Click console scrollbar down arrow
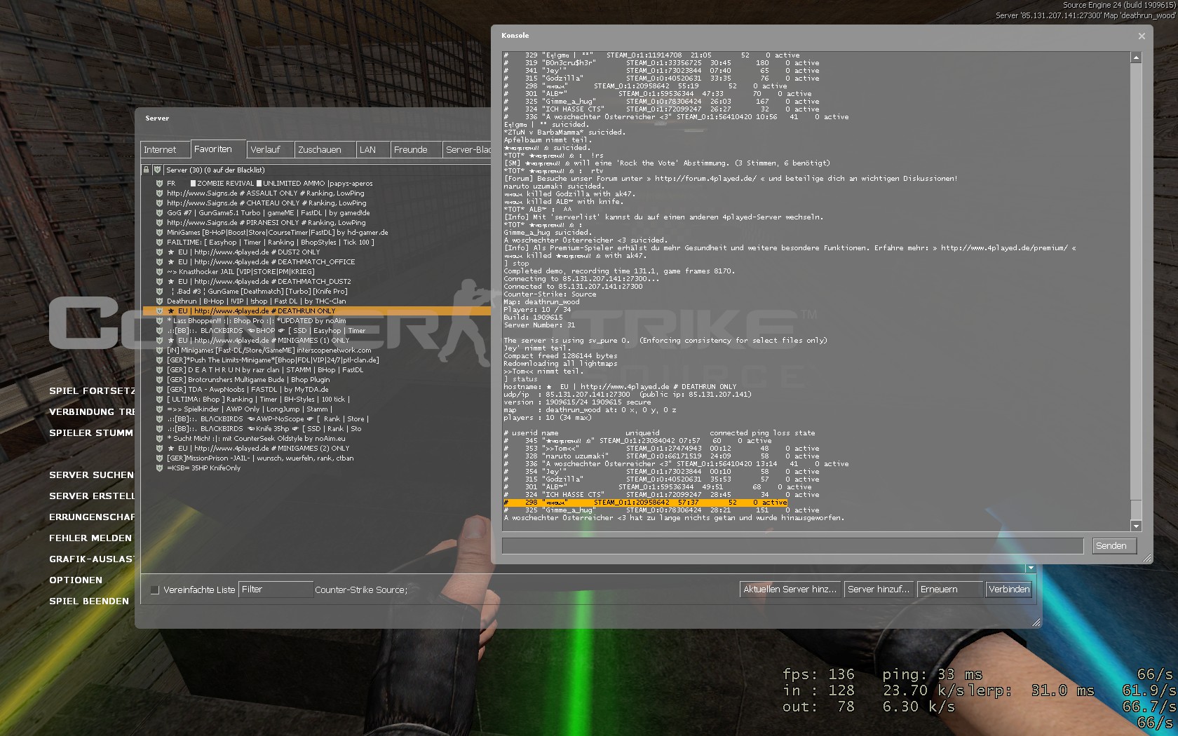 tap(1136, 526)
